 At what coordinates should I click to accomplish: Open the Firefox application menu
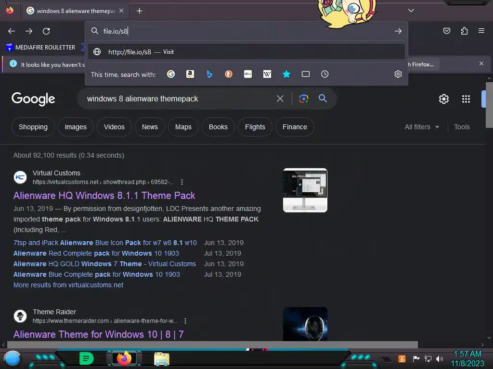[x=481, y=31]
